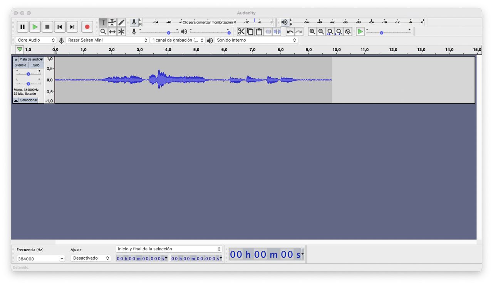Select the Selection (I-beam) tool
Image resolution: width=493 pixels, height=285 pixels.
103,22
